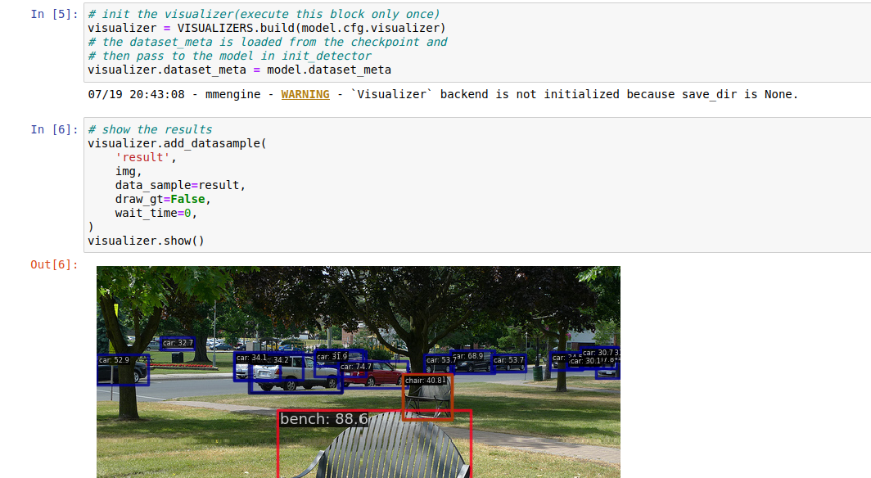Click the 'car: 30.7' detection label
The width and height of the screenshot is (871, 478).
point(598,353)
